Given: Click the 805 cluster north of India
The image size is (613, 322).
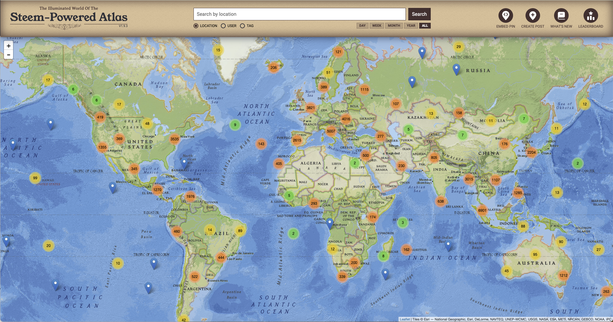Looking at the screenshot, I should [434, 157].
